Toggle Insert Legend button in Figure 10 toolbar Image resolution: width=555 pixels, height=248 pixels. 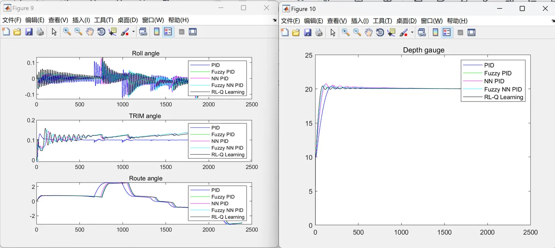click(447, 33)
